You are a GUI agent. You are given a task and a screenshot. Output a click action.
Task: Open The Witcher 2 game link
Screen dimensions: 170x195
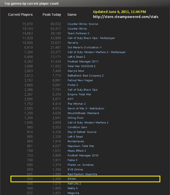point(77,104)
